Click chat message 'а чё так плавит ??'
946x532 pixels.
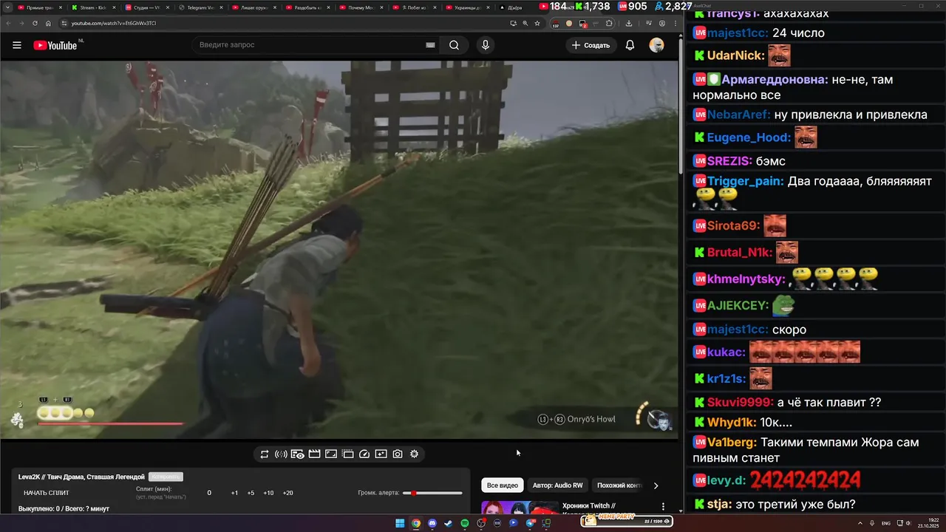click(829, 403)
